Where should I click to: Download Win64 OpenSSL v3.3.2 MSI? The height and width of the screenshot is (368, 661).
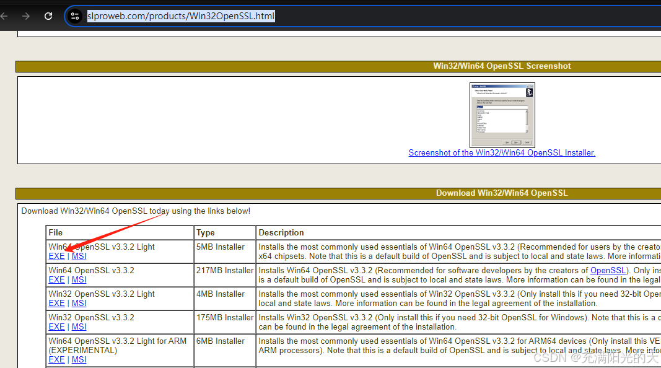79,279
